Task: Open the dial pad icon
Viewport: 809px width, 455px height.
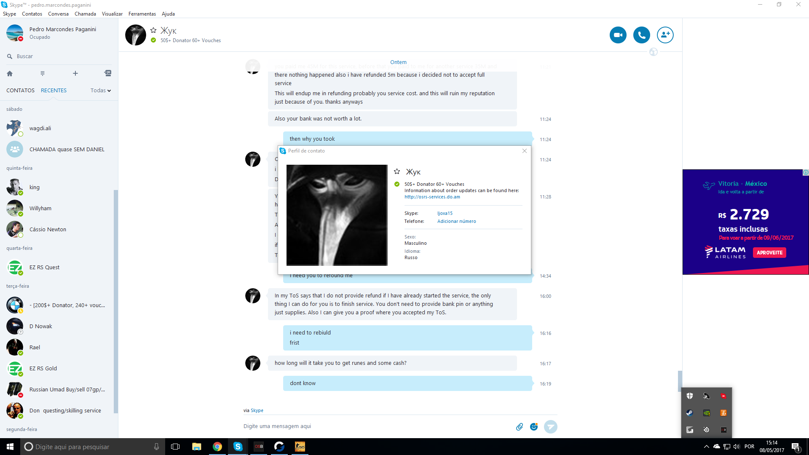Action: point(43,73)
